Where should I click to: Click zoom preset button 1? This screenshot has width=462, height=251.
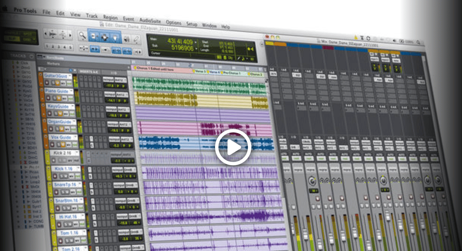tap(47, 47)
